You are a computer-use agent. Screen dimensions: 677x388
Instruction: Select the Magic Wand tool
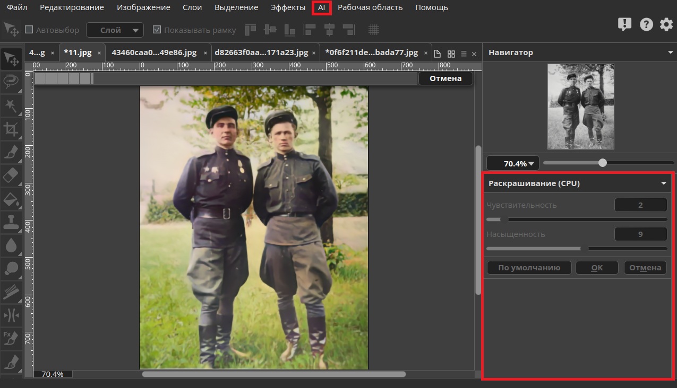pyautogui.click(x=11, y=105)
